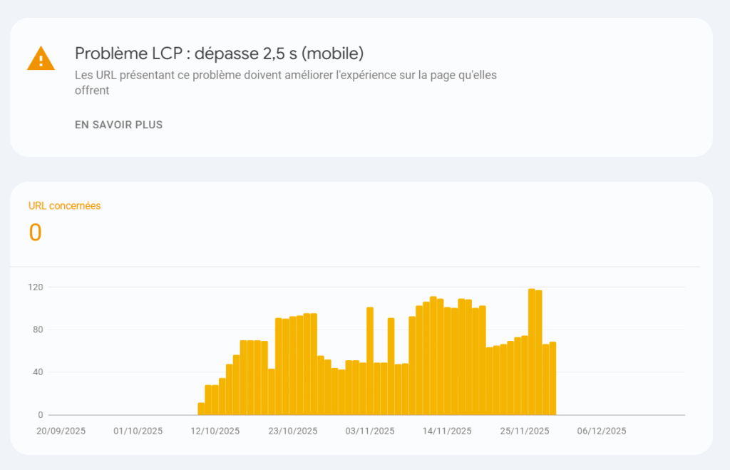Click the affected URLs count showing 0

coord(34,233)
